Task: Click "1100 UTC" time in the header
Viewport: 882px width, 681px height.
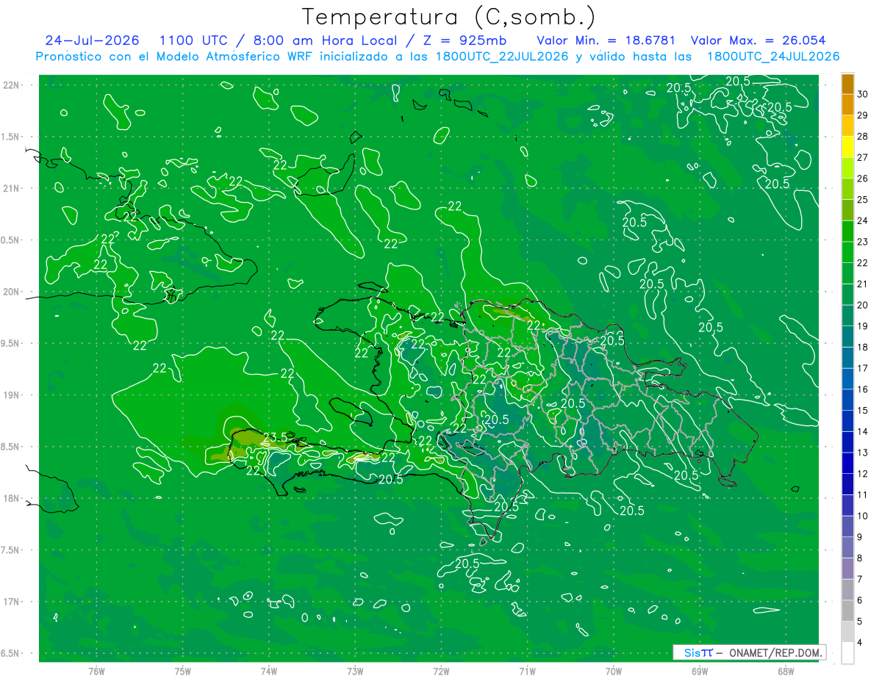Action: [x=193, y=40]
